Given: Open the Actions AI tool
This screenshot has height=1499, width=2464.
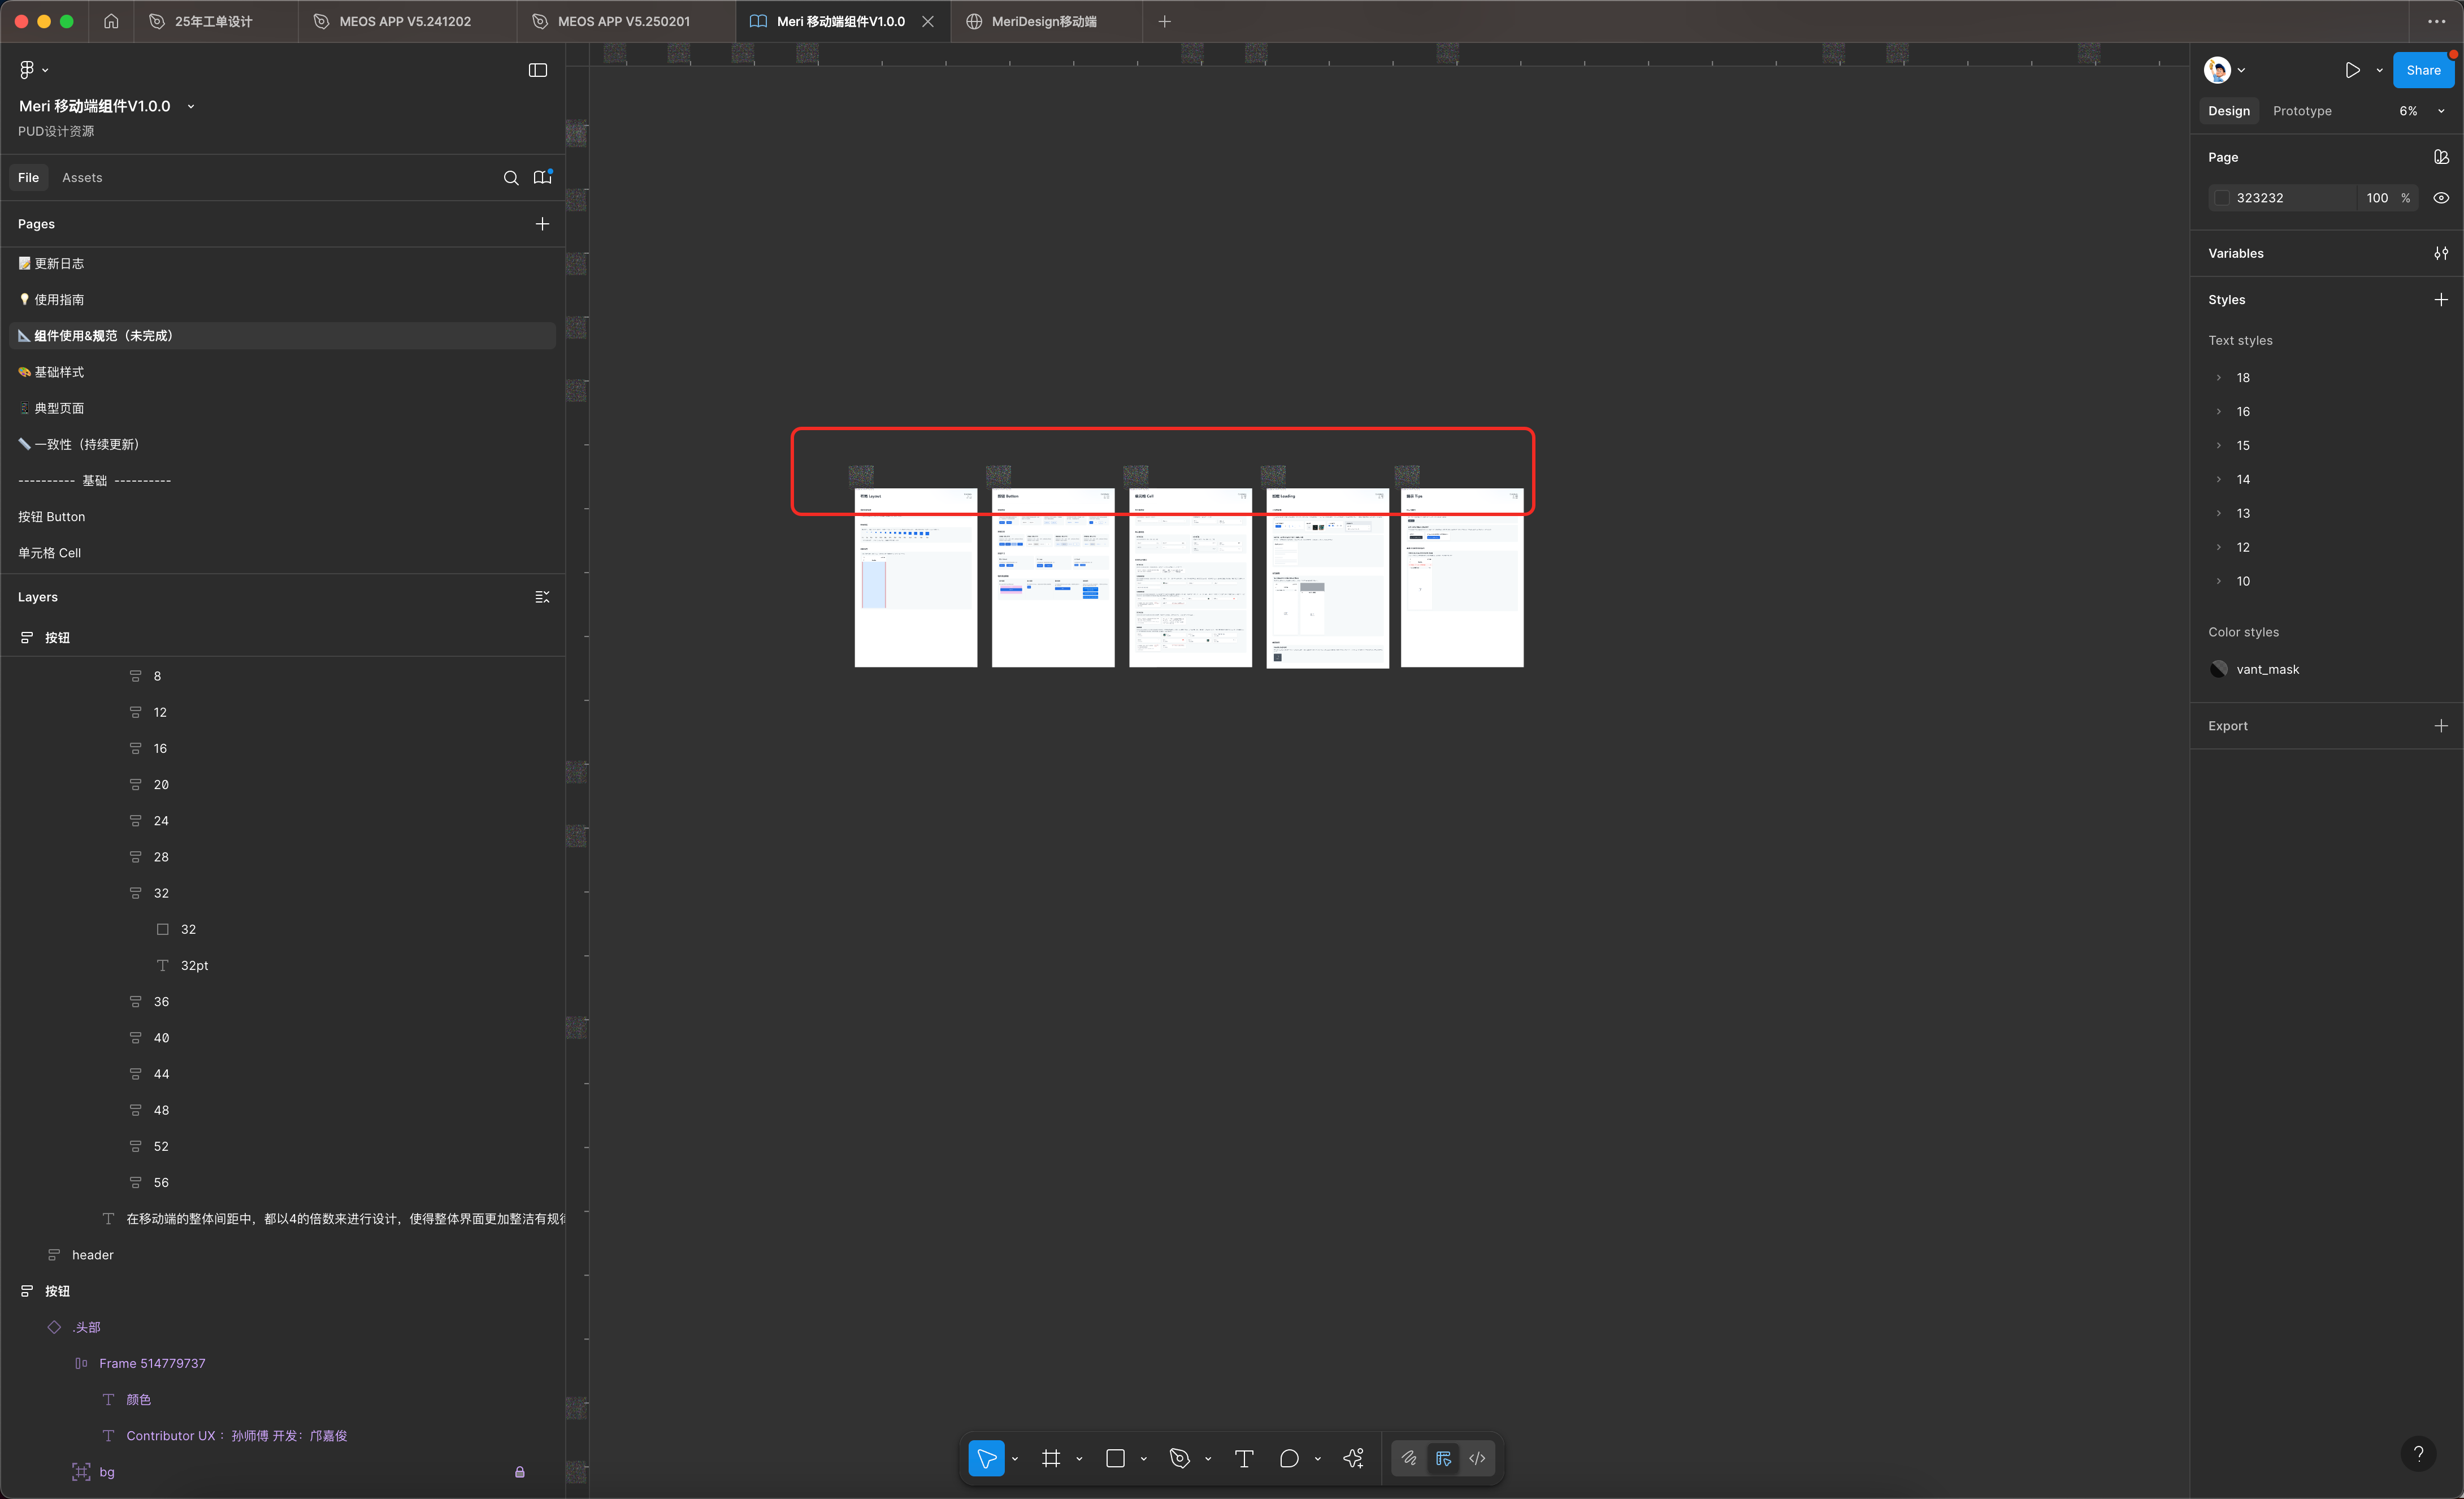Looking at the screenshot, I should (x=1354, y=1458).
